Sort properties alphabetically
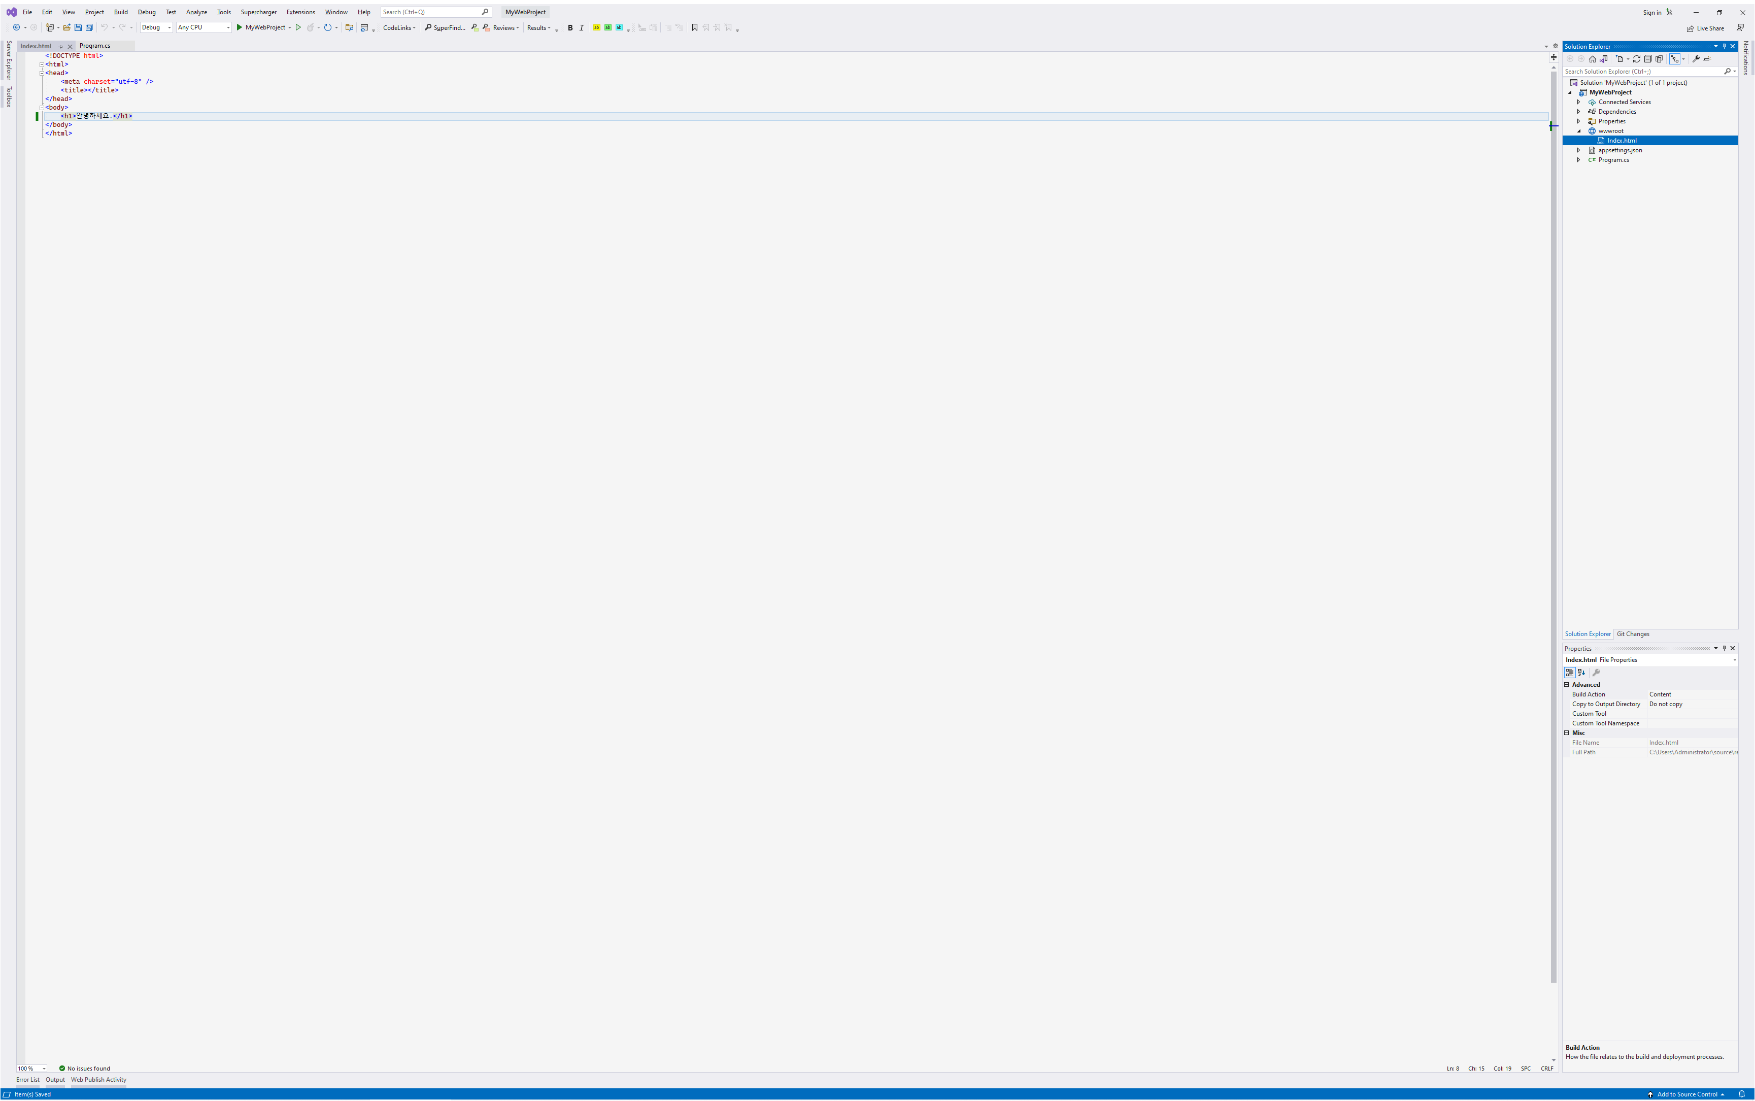Viewport: 1755px width, 1101px height. pos(1581,673)
